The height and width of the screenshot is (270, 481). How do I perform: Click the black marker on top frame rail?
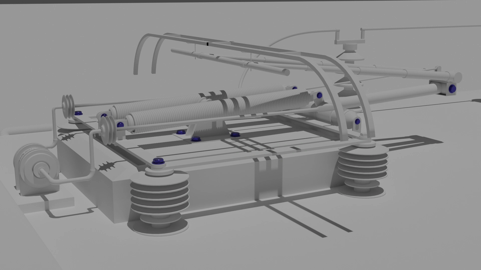(207, 44)
